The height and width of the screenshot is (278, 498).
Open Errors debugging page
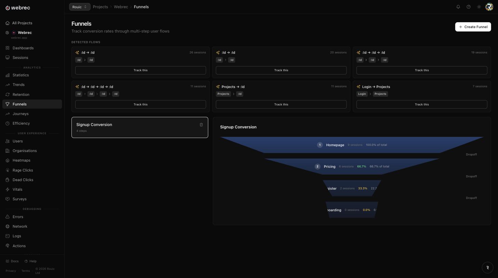(32, 217)
